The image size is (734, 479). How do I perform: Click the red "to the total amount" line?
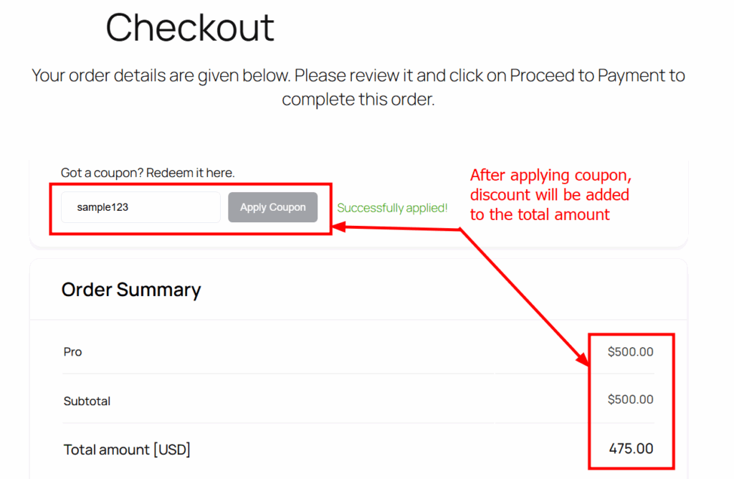point(540,214)
